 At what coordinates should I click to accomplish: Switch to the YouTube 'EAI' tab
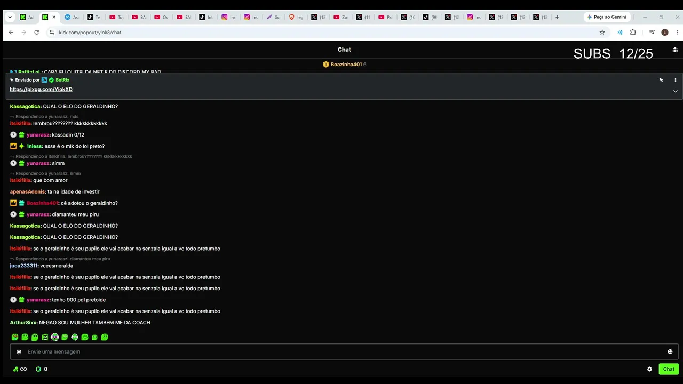pyautogui.click(x=184, y=17)
